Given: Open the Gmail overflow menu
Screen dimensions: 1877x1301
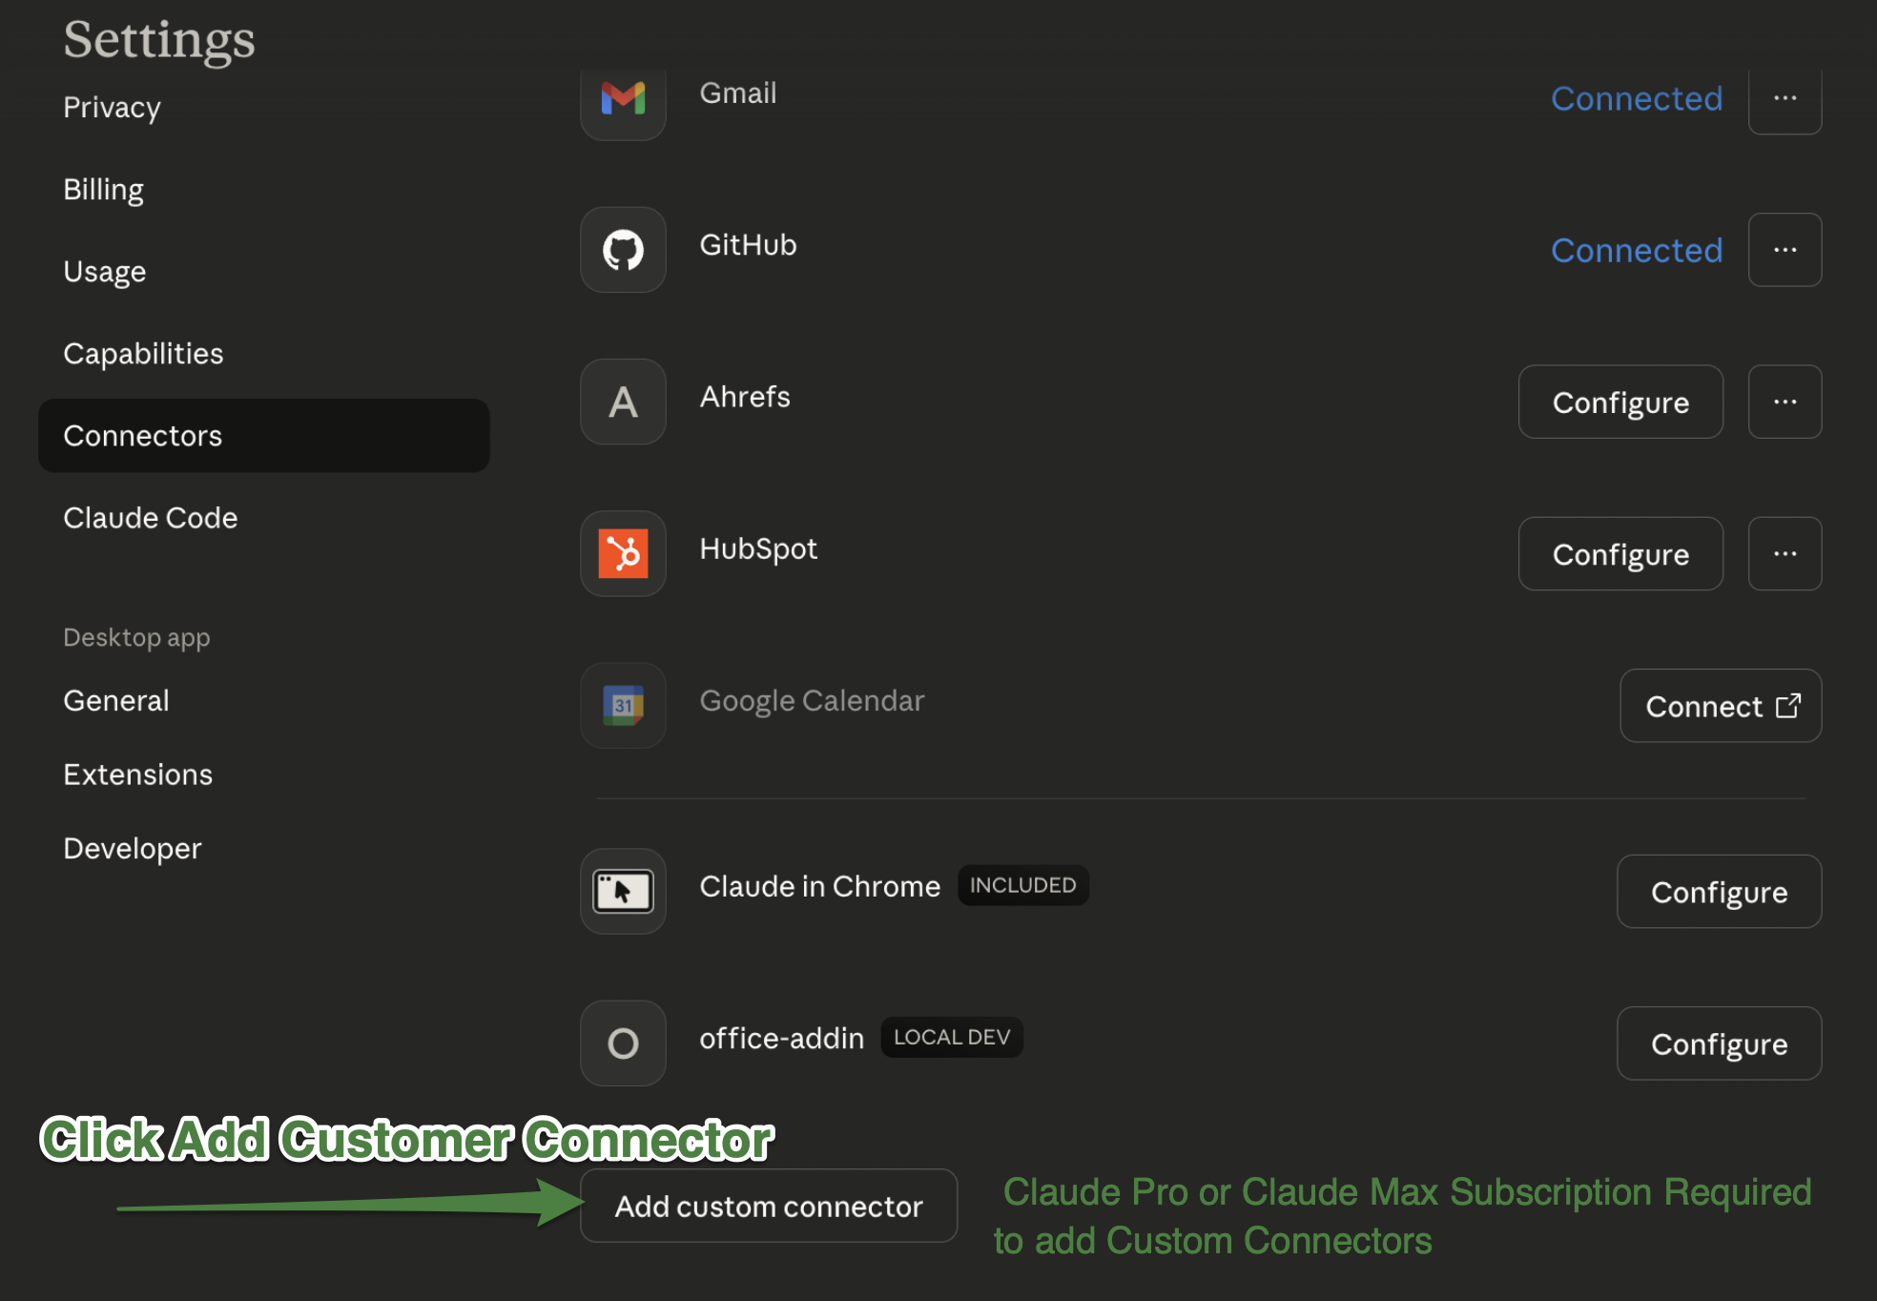Looking at the screenshot, I should [1784, 98].
